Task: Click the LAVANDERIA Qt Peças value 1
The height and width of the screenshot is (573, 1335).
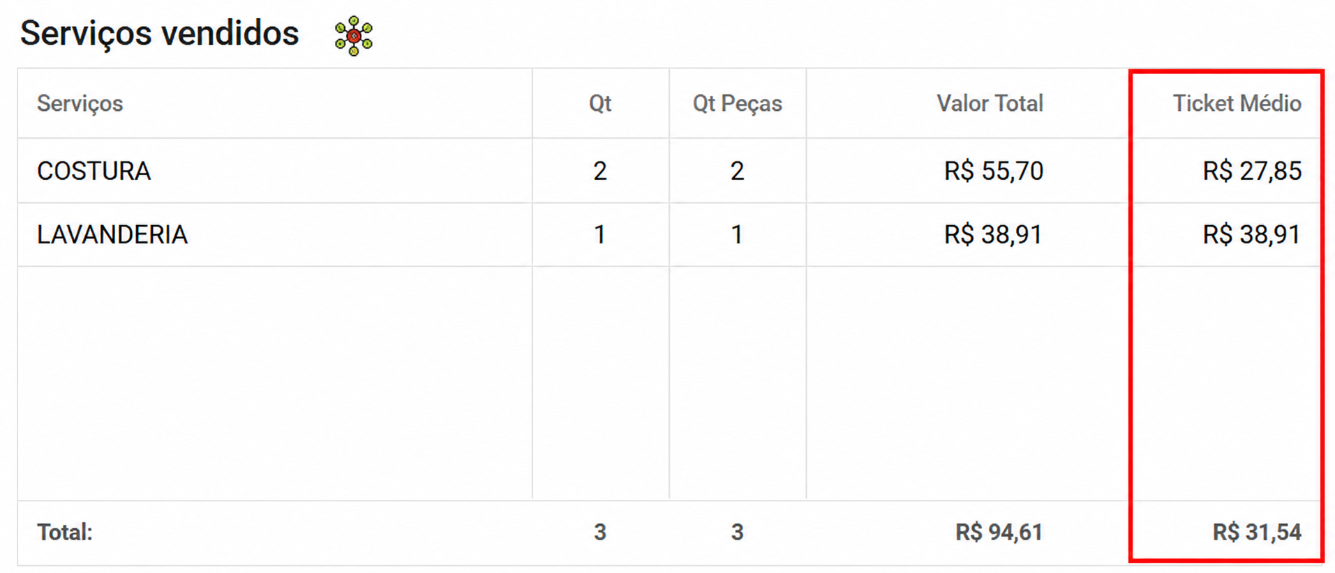Action: [x=736, y=235]
